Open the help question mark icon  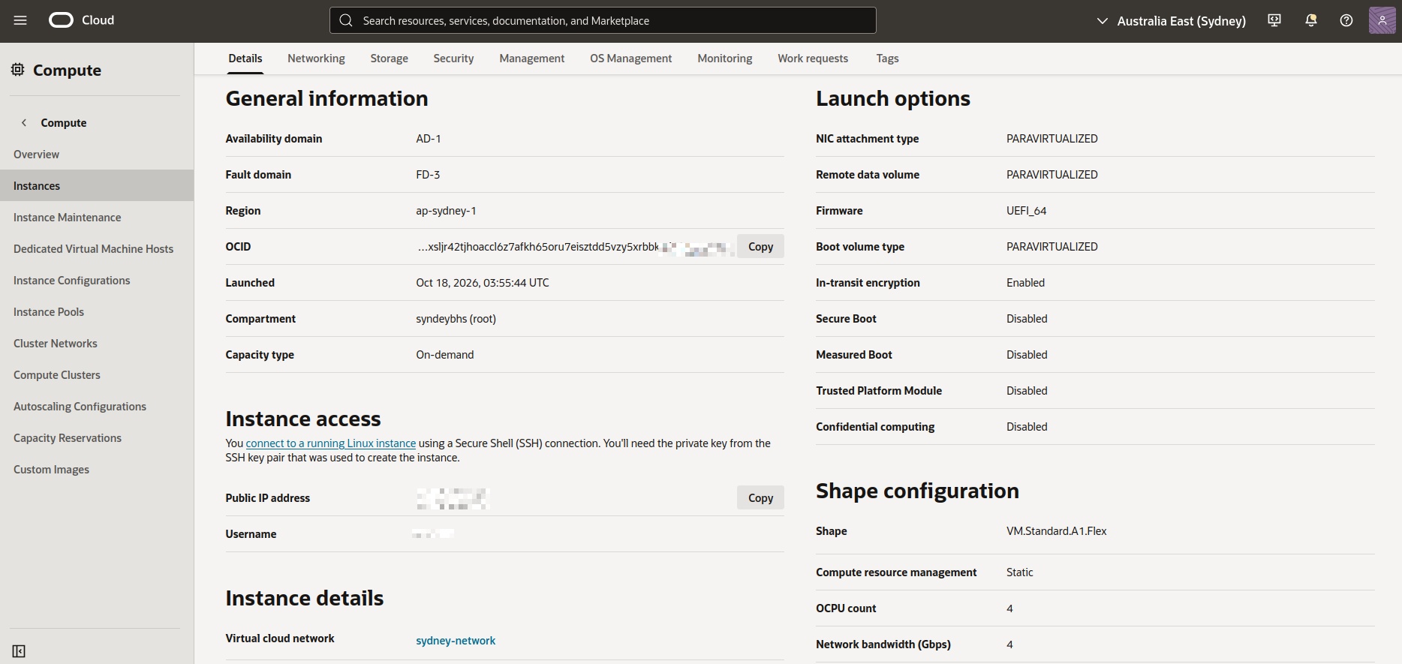[1346, 20]
